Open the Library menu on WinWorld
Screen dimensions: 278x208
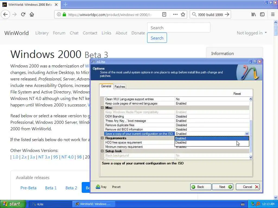tap(42, 33)
